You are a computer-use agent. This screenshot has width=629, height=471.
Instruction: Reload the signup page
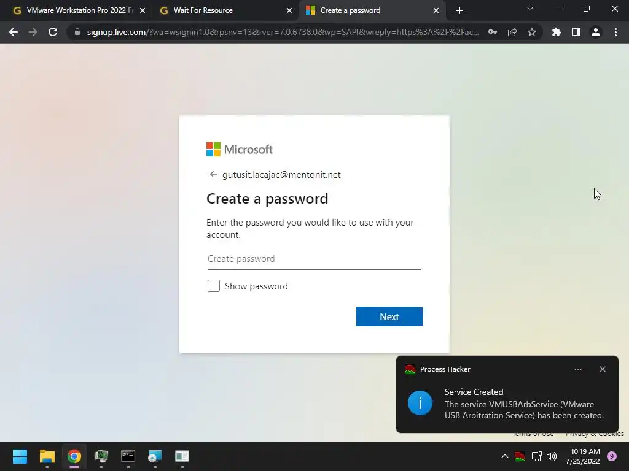click(53, 32)
